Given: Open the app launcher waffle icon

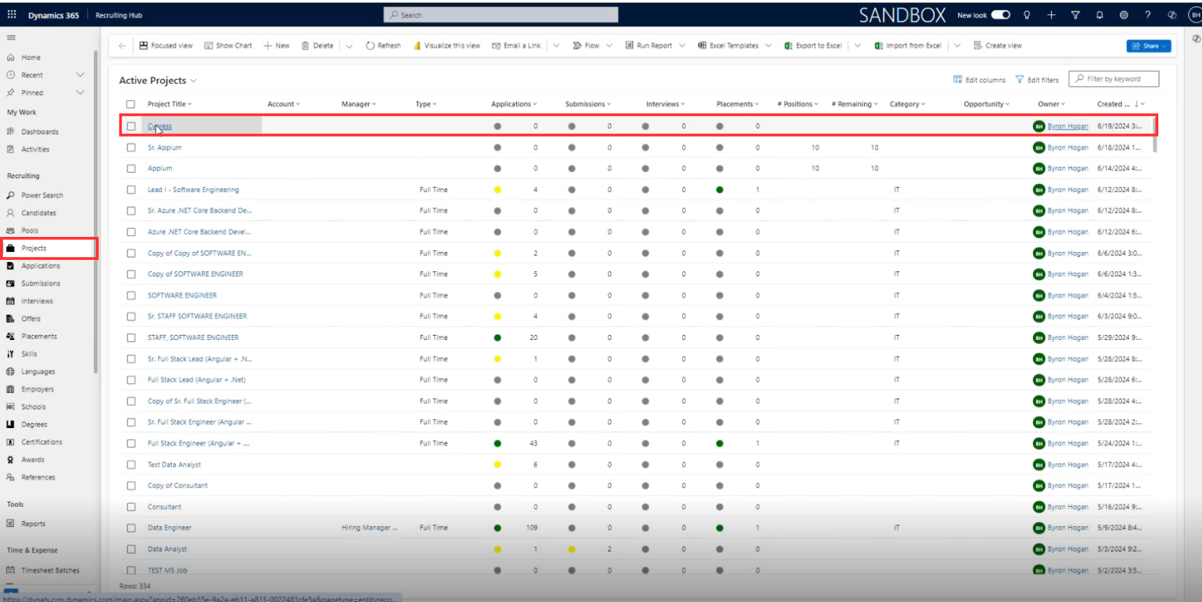Looking at the screenshot, I should pos(12,14).
